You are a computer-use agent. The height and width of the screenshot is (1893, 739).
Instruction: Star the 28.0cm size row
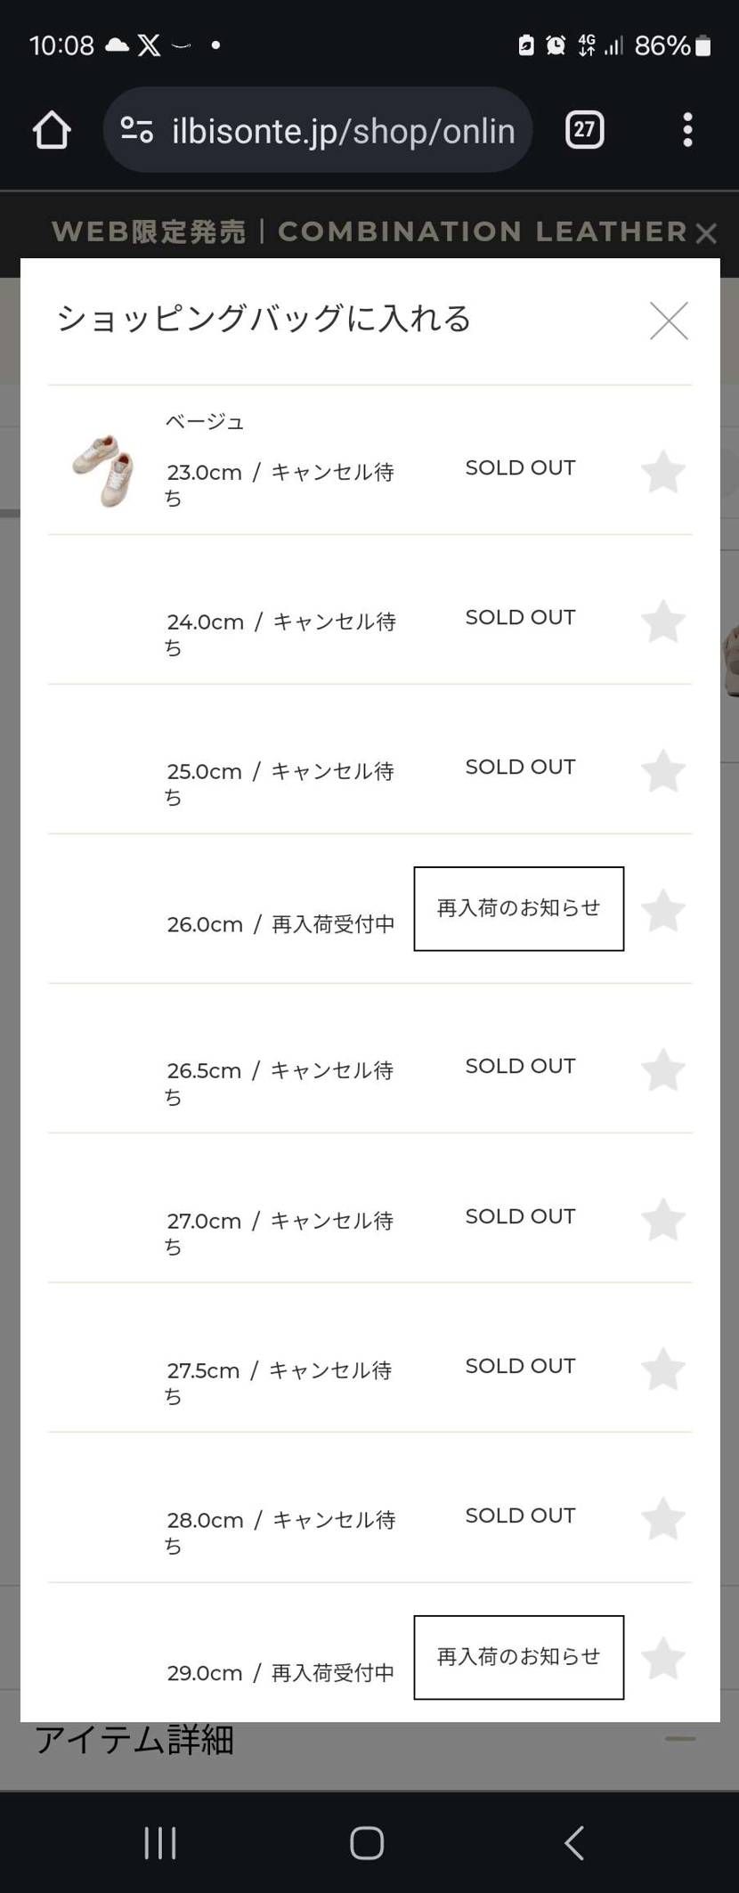(663, 1519)
